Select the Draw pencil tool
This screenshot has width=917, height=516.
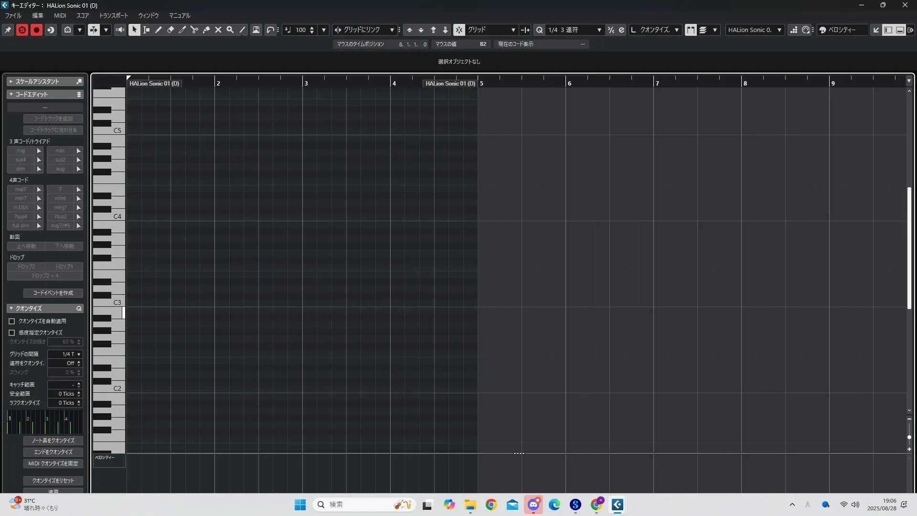[159, 30]
